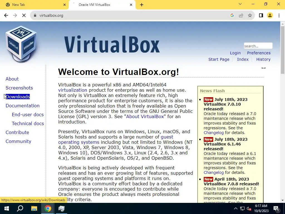This screenshot has width=285, height=214.
Task: Open the Contribute sidebar link
Action: 17,132
